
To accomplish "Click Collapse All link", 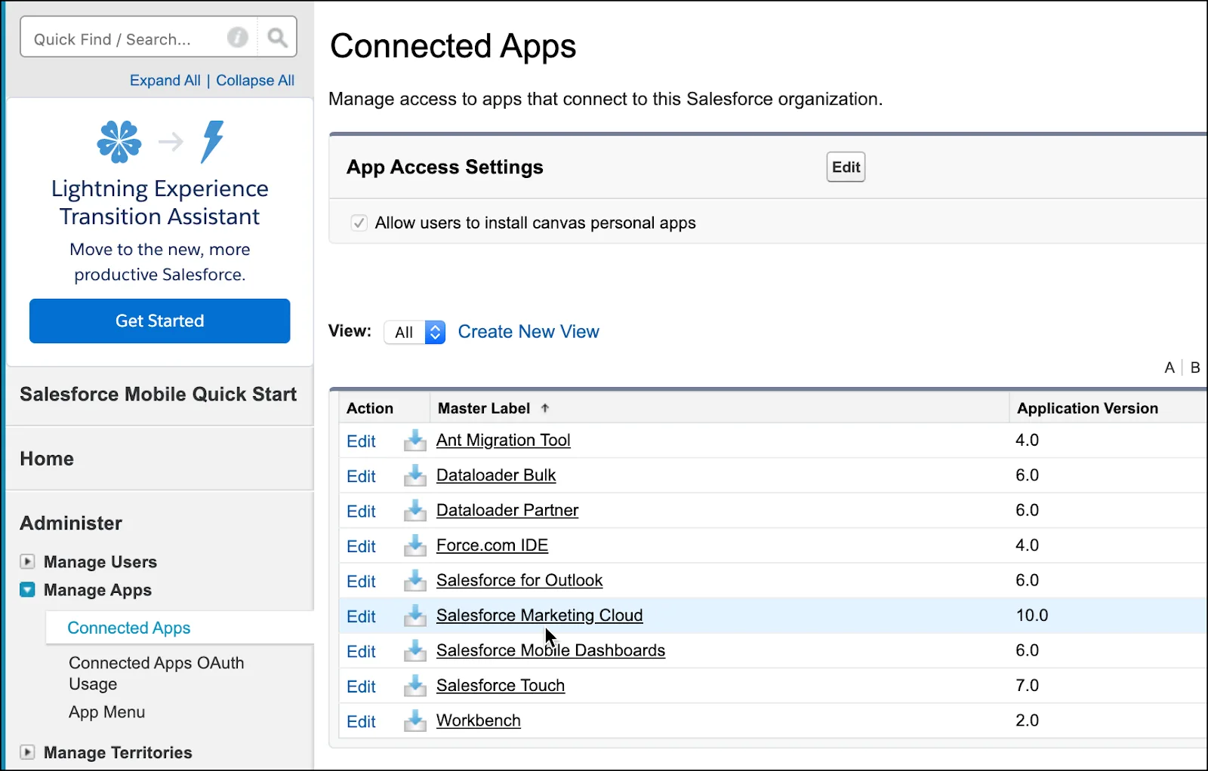I will (x=255, y=80).
